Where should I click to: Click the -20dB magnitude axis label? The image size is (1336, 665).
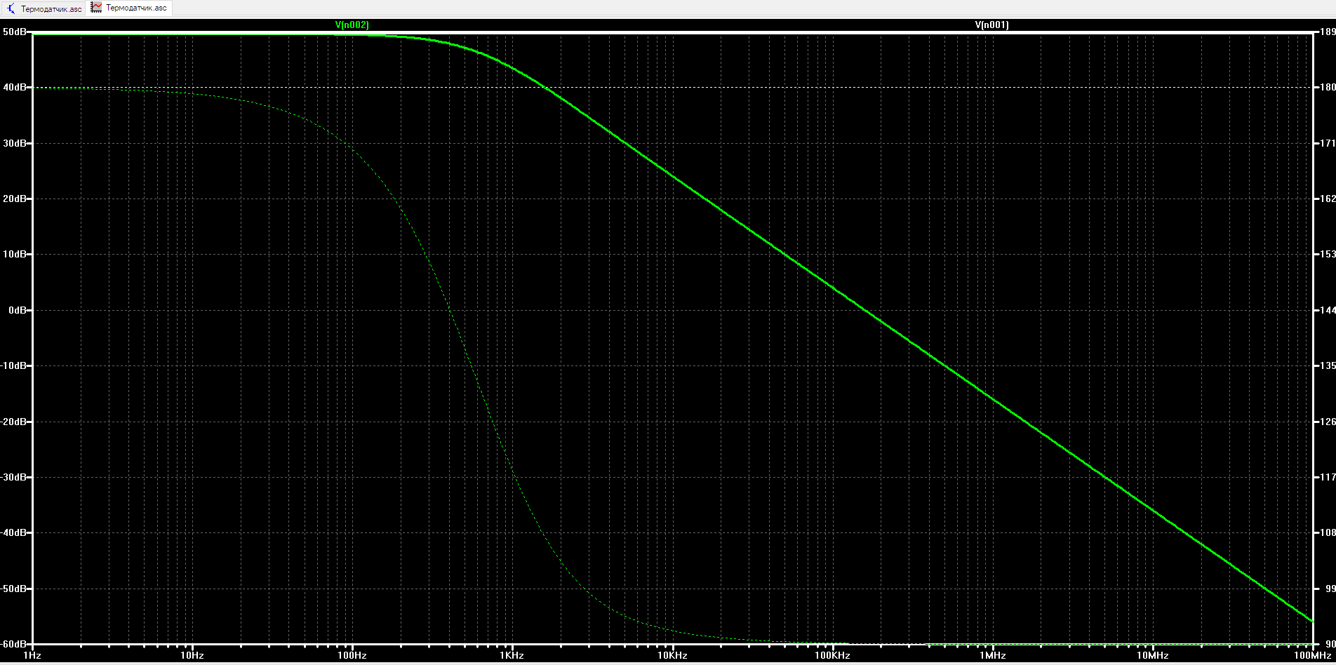(x=14, y=422)
